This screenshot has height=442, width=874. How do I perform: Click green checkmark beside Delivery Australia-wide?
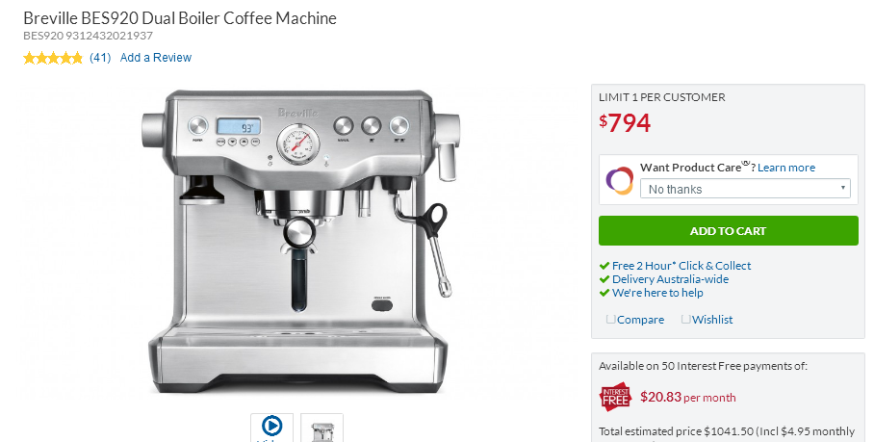[604, 279]
